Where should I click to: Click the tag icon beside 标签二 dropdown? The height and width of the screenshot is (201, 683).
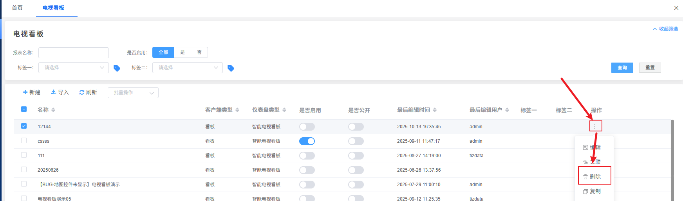click(231, 68)
